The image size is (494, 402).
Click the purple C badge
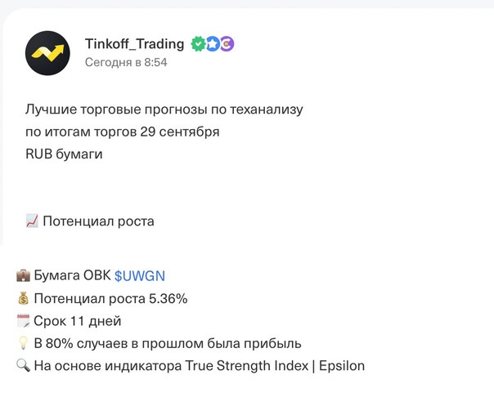click(227, 44)
